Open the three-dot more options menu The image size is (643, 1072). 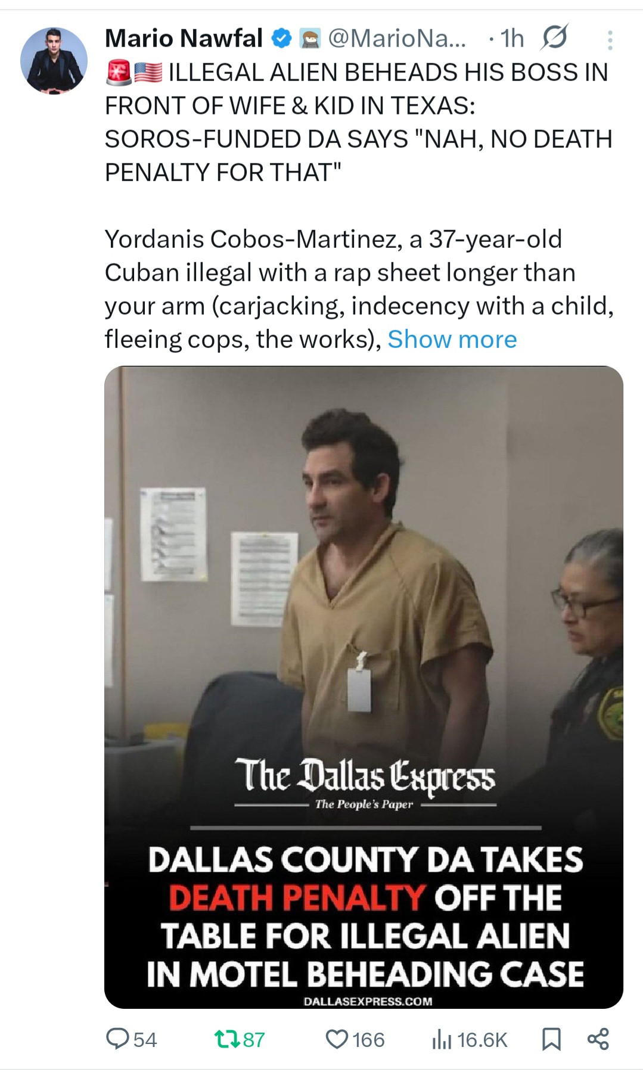pyautogui.click(x=610, y=40)
